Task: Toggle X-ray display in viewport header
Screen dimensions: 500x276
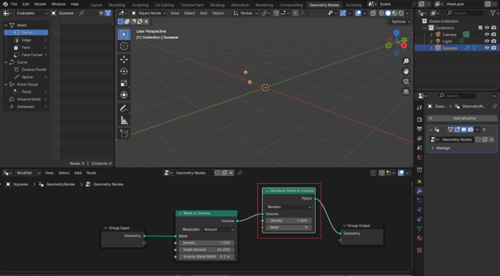Action: pos(373,13)
